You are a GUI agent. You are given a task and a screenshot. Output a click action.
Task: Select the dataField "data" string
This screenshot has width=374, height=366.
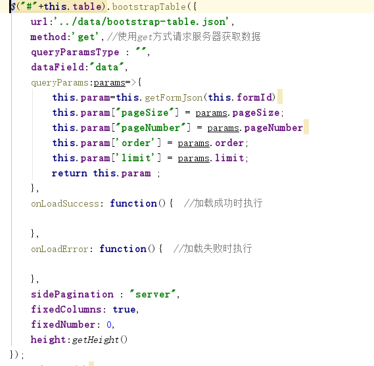pos(107,67)
